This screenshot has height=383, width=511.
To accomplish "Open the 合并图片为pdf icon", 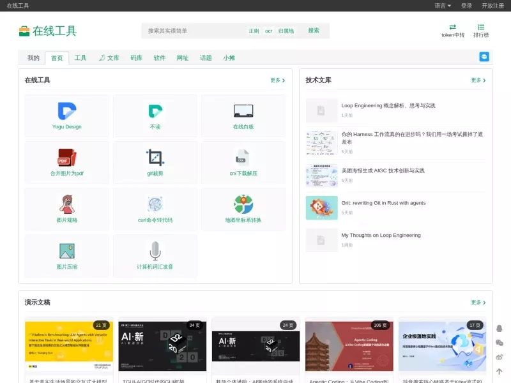I will point(67,158).
